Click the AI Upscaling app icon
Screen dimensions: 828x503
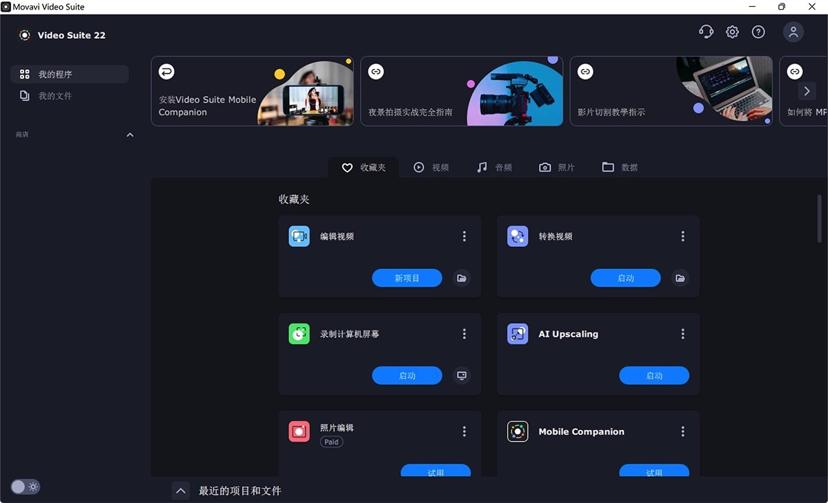click(517, 334)
